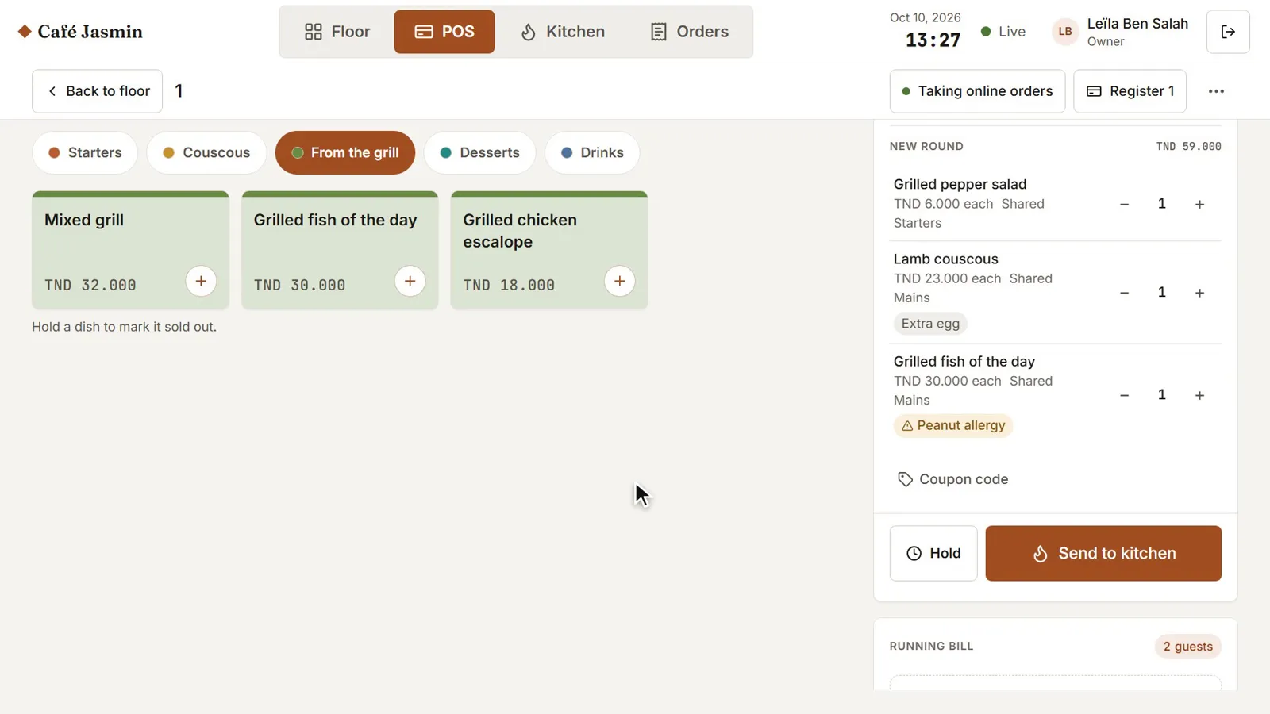Open the Kitchen tab
This screenshot has height=714, width=1270.
562,32
